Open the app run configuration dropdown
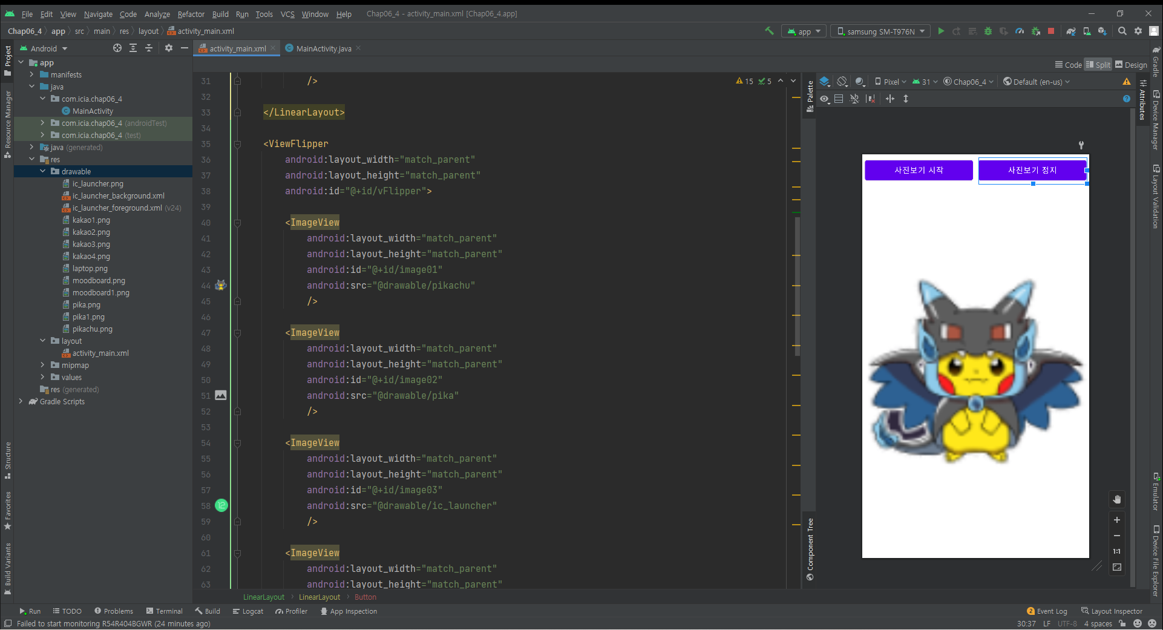1163x630 pixels. coord(804,31)
